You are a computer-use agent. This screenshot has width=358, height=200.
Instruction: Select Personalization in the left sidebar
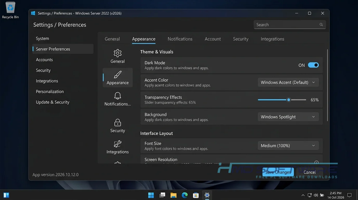coord(63,92)
